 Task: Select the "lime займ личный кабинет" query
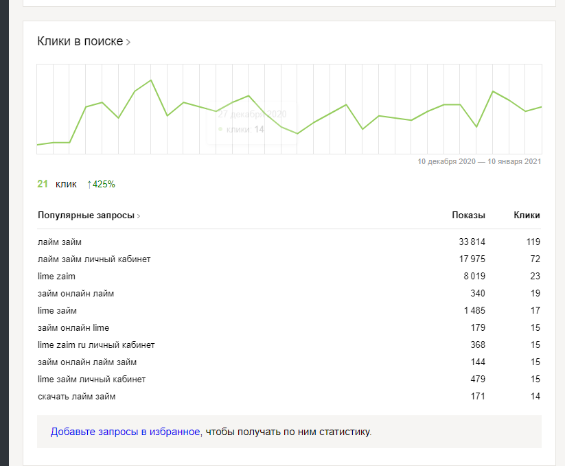pos(91,380)
